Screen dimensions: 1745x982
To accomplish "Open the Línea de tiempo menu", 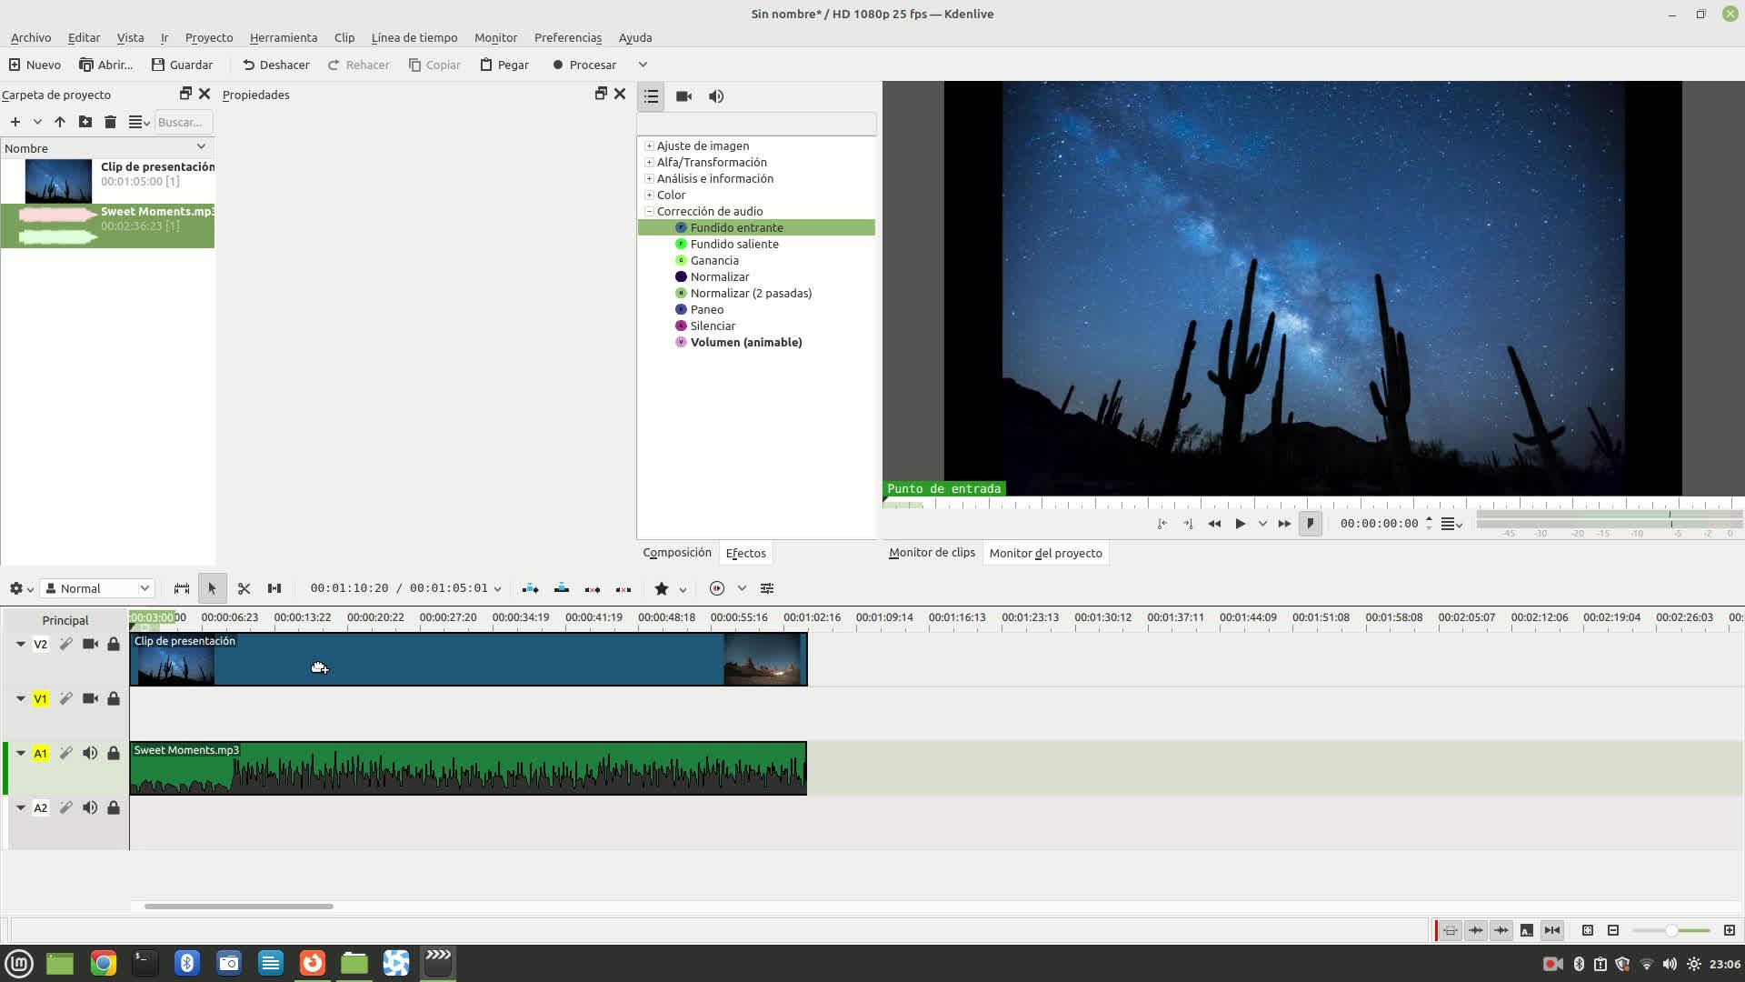I will 414,37.
